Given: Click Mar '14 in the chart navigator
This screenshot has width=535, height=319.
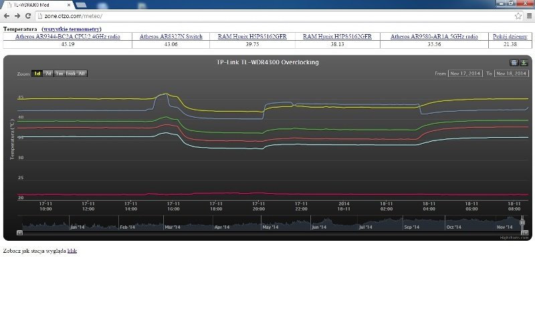Looking at the screenshot, I should 173,227.
